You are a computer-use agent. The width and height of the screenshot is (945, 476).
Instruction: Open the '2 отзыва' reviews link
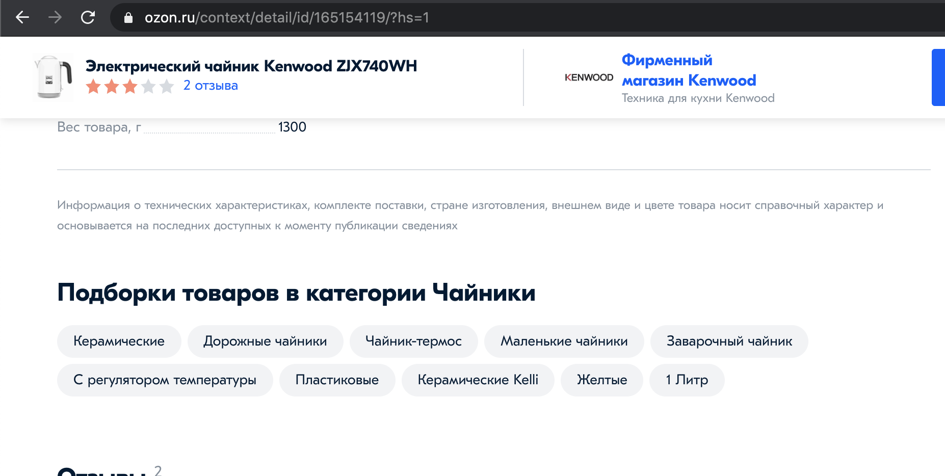pos(211,86)
